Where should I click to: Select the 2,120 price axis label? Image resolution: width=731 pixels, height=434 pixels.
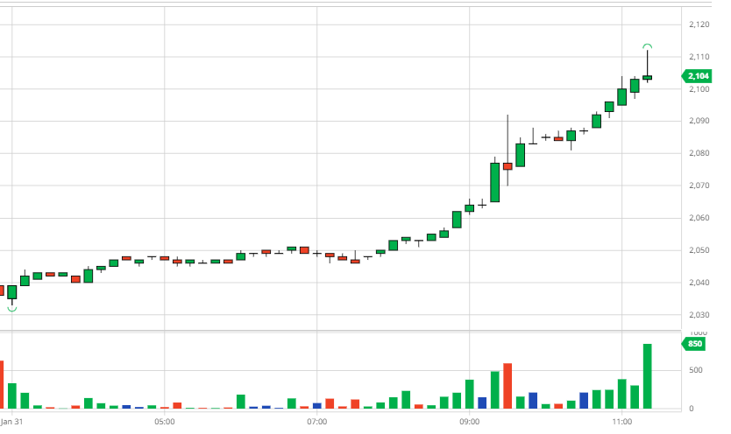click(x=699, y=24)
